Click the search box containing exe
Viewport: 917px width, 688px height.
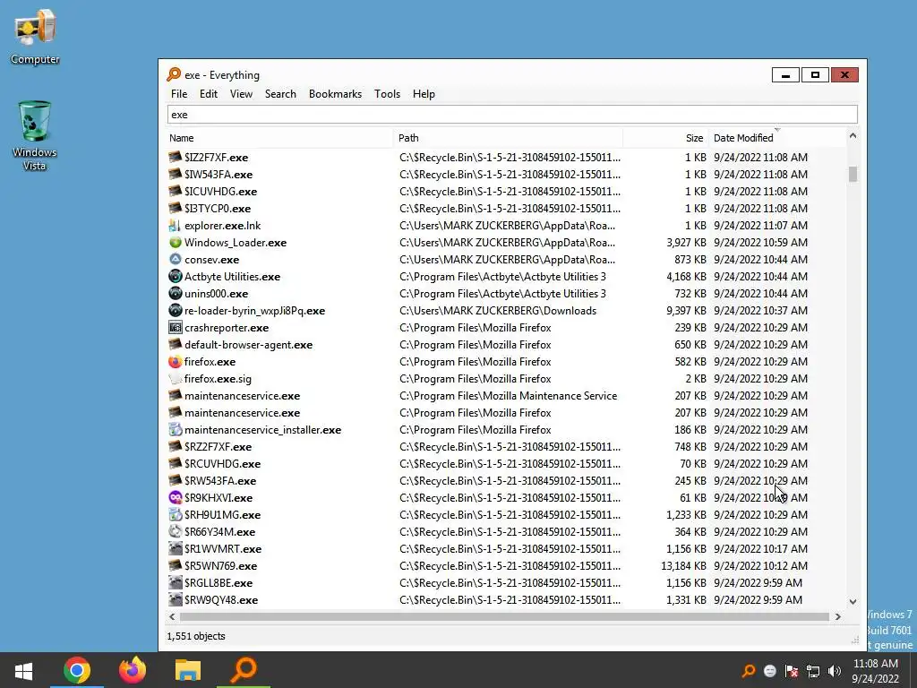[x=512, y=115]
